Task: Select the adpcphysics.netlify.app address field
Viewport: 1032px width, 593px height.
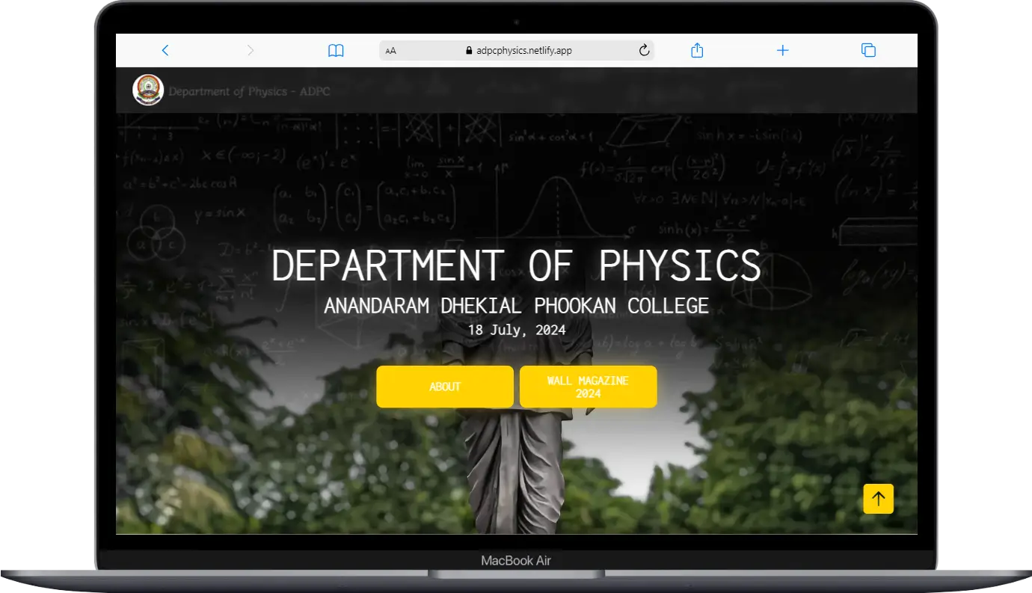Action: coord(523,51)
